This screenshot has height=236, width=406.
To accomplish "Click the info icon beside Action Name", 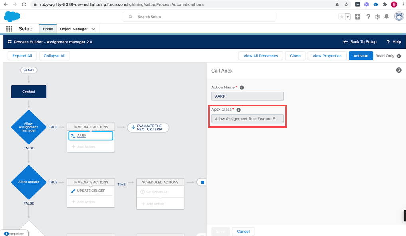I will (x=242, y=87).
